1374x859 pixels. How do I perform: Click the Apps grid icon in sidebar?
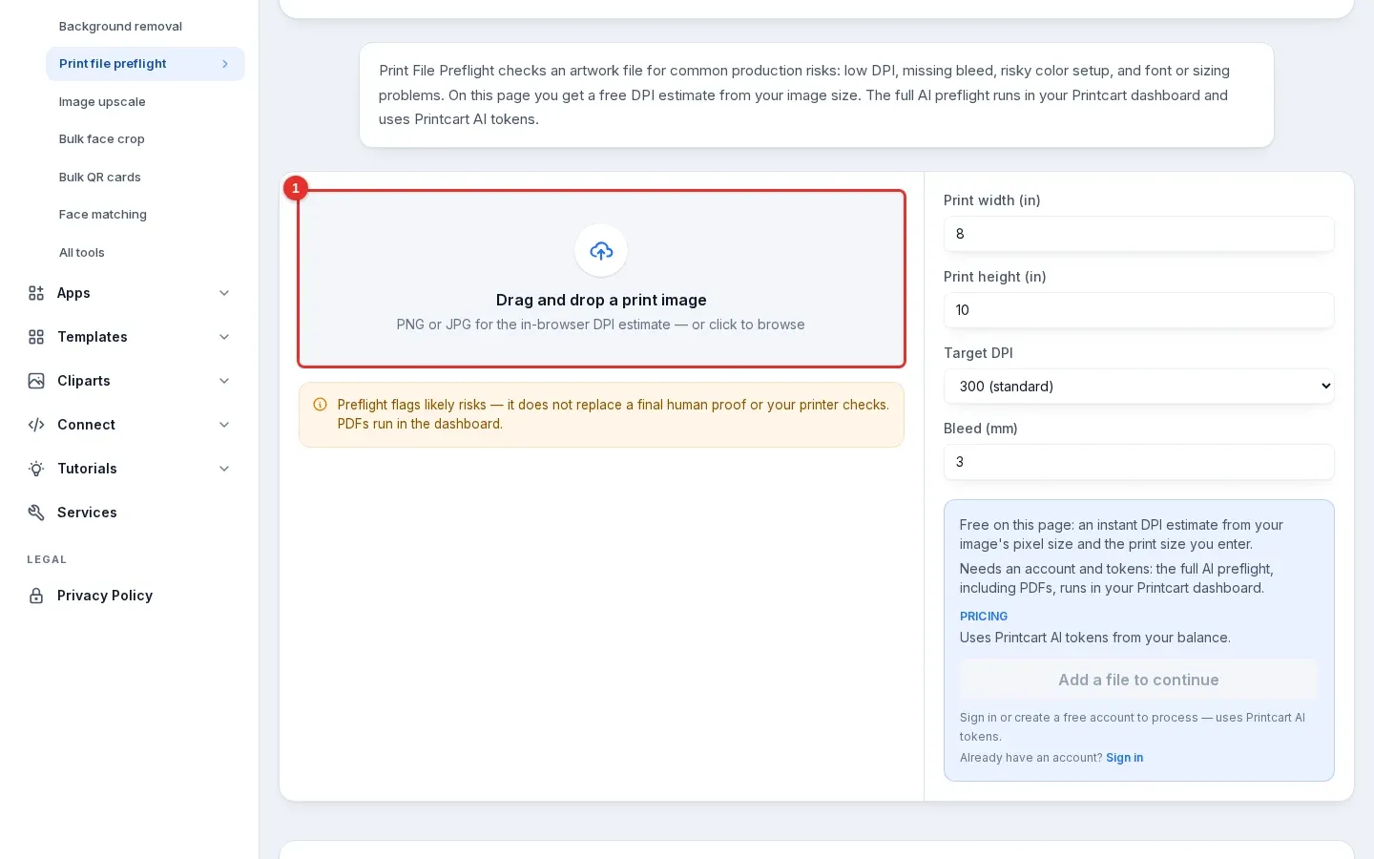(36, 293)
